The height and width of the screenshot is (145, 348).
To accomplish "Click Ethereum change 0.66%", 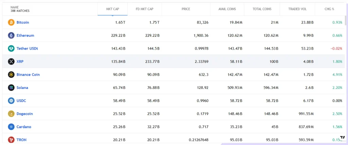I will coord(337,35).
